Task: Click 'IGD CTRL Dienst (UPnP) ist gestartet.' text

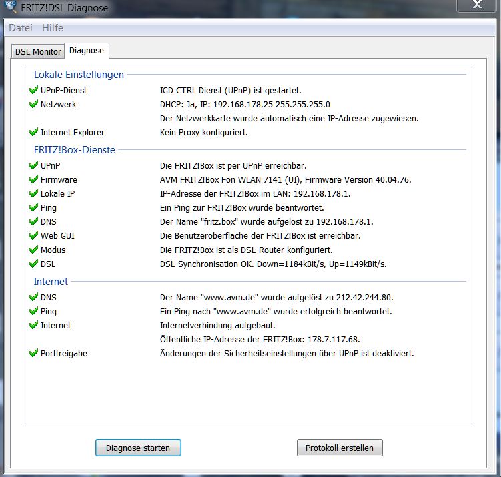Action: point(230,91)
